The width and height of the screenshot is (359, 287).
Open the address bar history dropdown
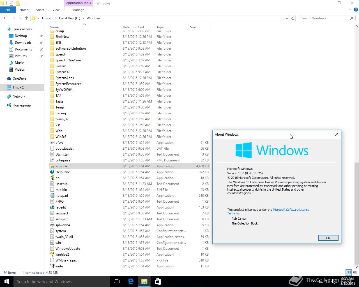point(287,18)
